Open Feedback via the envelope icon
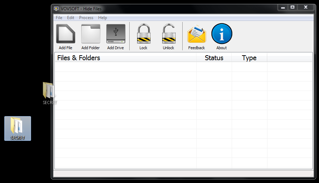The height and width of the screenshot is (183, 319). click(x=196, y=34)
